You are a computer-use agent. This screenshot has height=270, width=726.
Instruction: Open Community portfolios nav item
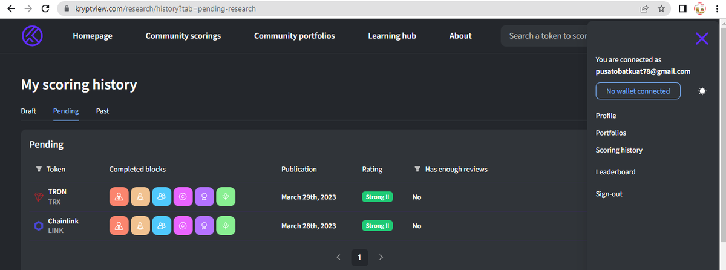[x=294, y=36]
